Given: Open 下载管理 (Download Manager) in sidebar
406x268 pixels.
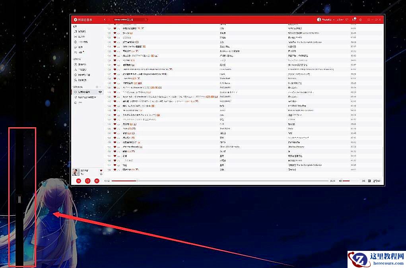Looking at the screenshot, I should pyautogui.click(x=84, y=69).
